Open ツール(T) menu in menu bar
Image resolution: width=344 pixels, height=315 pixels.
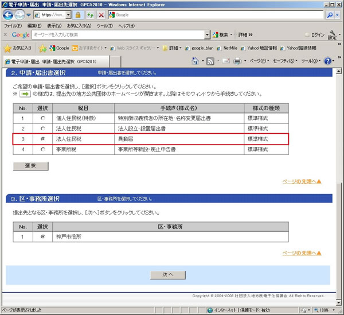coord(105,26)
